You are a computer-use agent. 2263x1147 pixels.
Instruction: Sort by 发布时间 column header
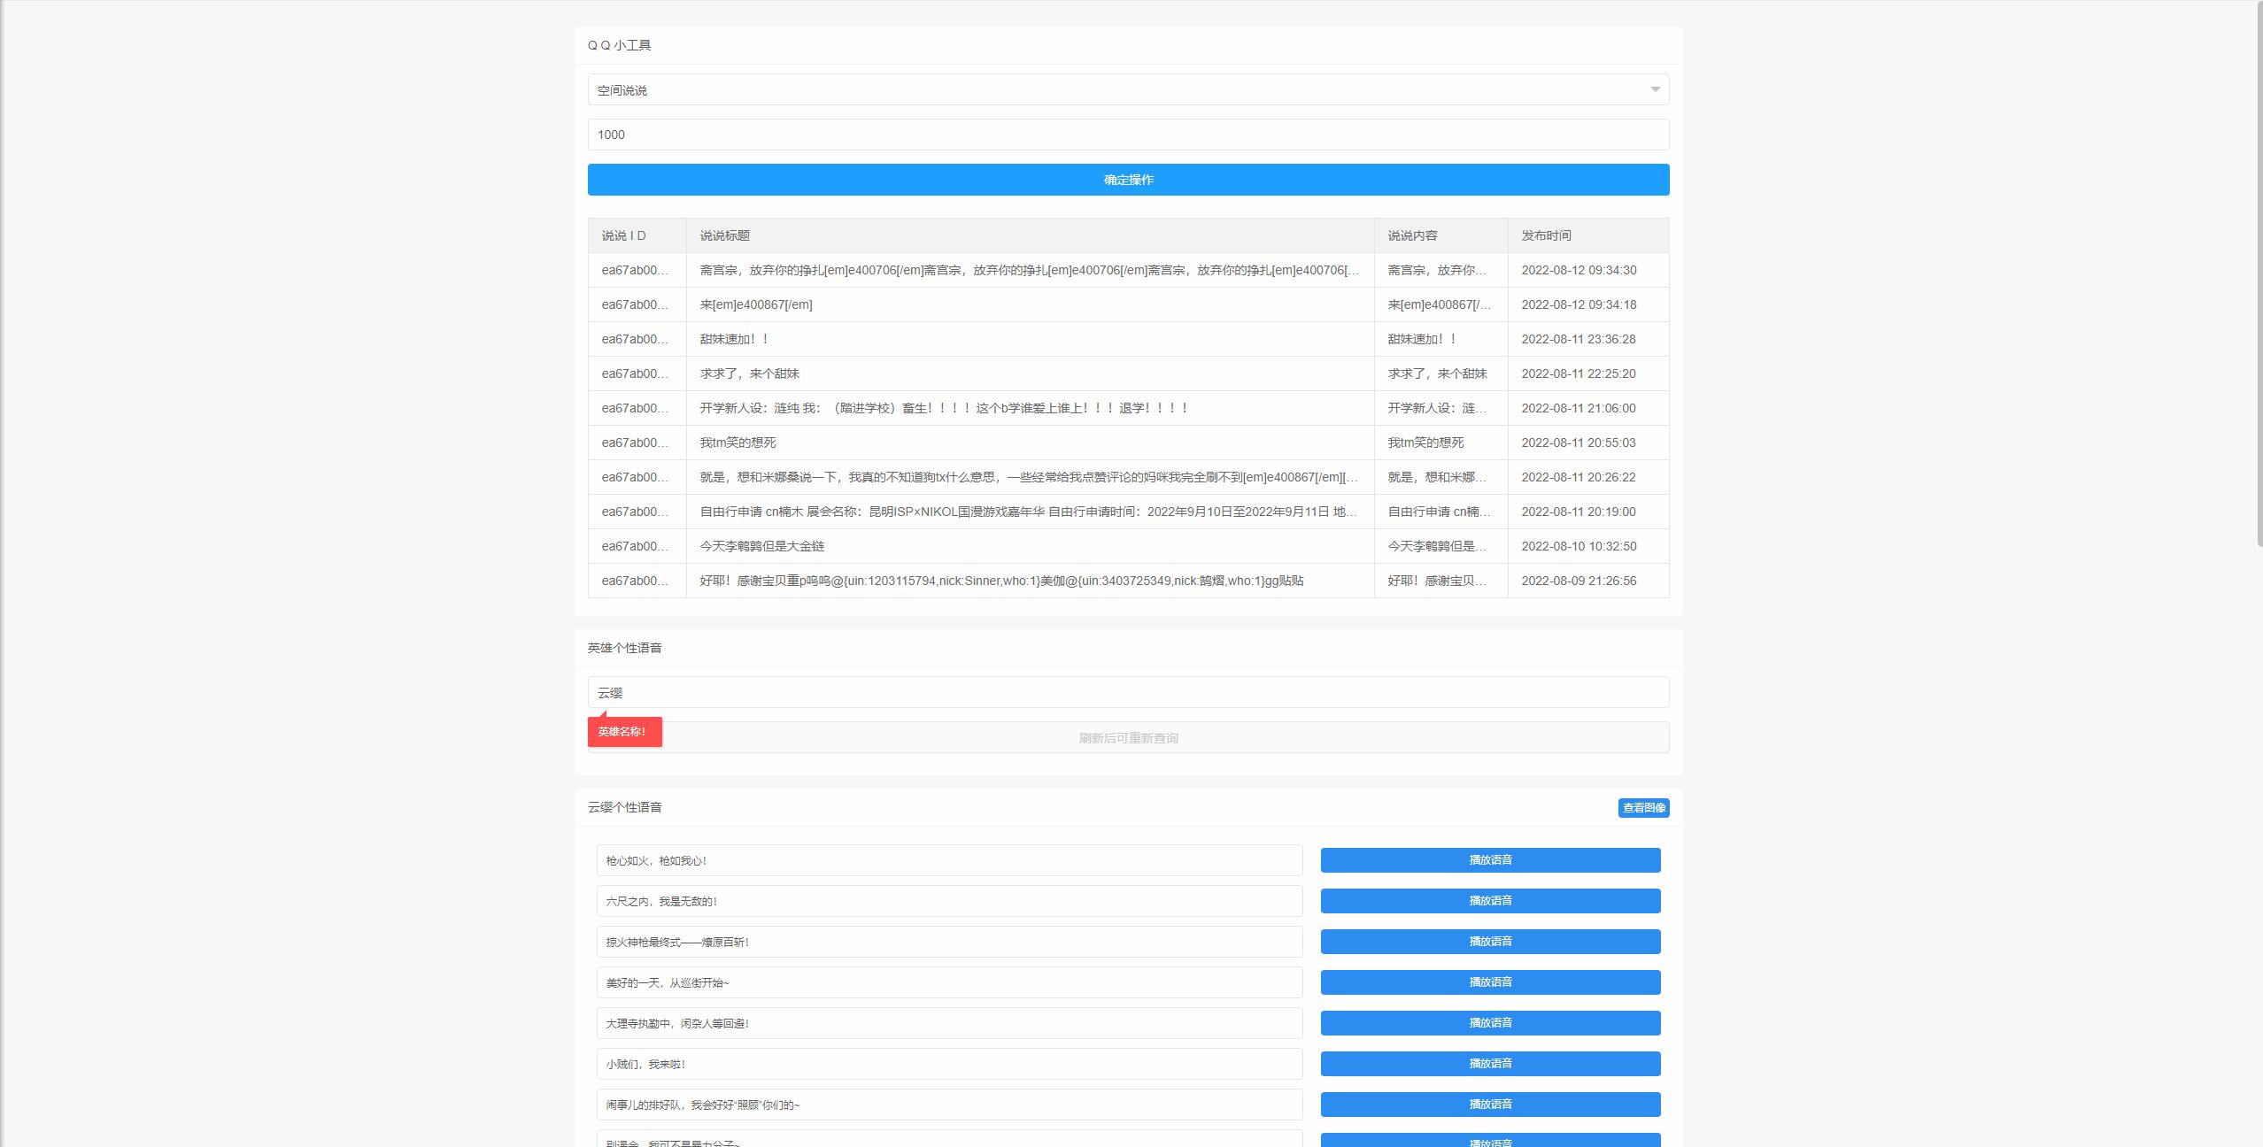[1544, 235]
